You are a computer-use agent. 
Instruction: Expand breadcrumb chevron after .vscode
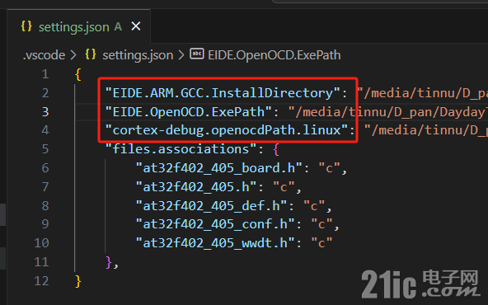(x=73, y=55)
